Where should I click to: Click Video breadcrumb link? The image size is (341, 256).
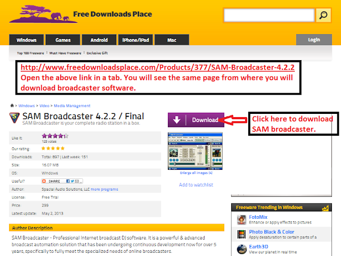click(44, 105)
